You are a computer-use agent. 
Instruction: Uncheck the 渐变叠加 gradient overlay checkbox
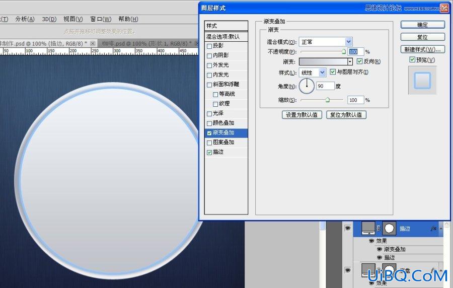click(x=209, y=133)
